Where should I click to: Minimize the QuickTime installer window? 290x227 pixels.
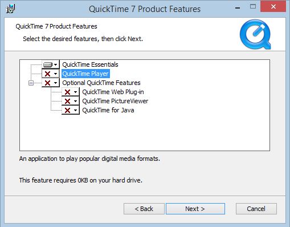238,7
